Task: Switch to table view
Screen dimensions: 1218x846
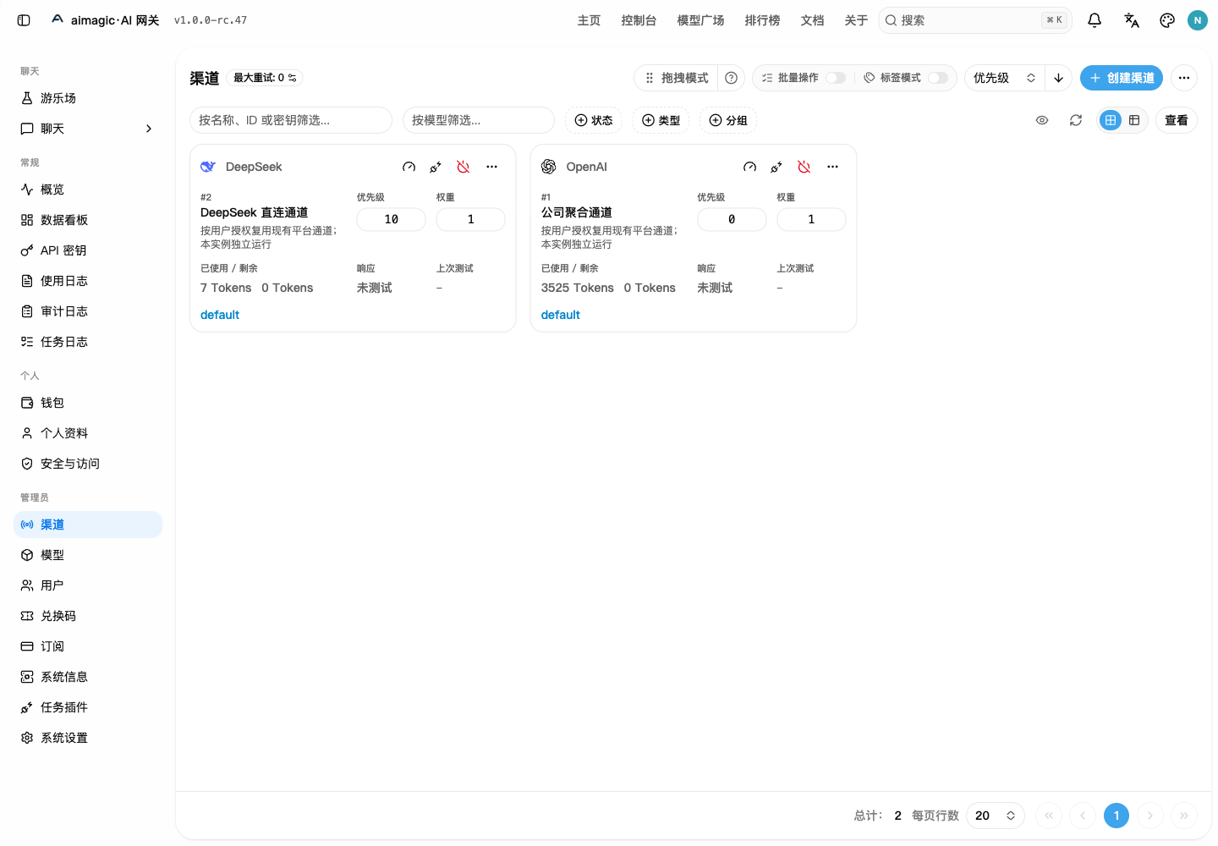Action: pos(1134,120)
